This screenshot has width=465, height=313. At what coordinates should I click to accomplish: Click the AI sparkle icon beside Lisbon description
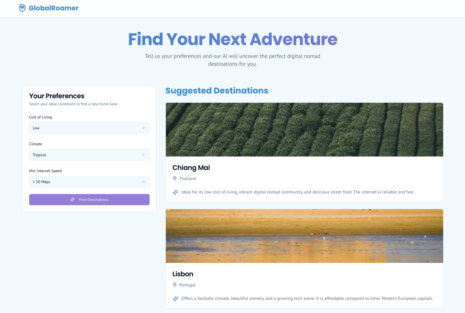coord(175,298)
